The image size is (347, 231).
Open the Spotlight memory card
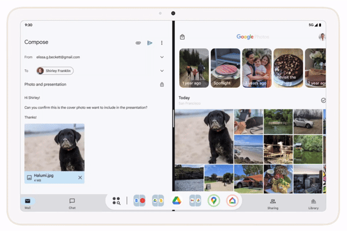point(226,68)
